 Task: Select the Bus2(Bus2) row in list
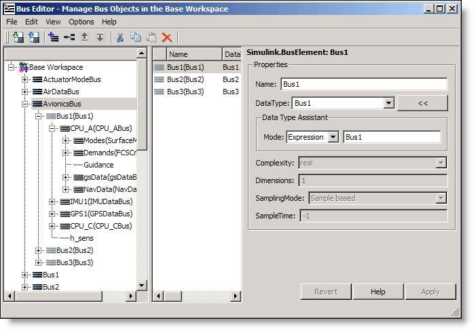tap(185, 79)
